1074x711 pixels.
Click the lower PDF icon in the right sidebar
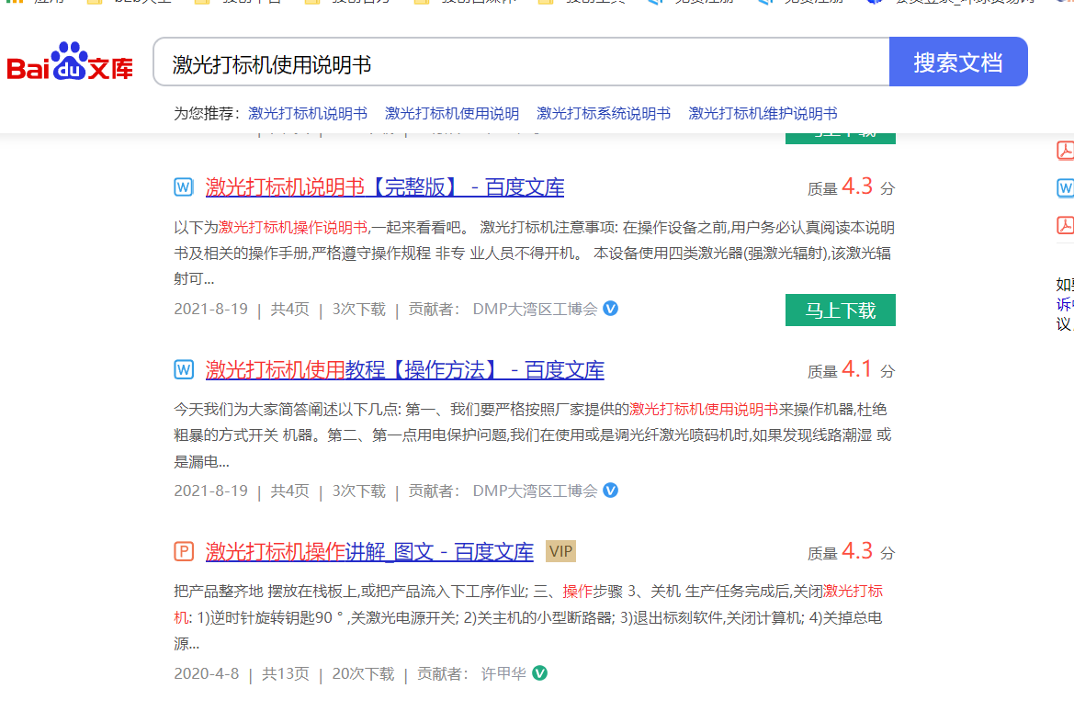point(1065,225)
